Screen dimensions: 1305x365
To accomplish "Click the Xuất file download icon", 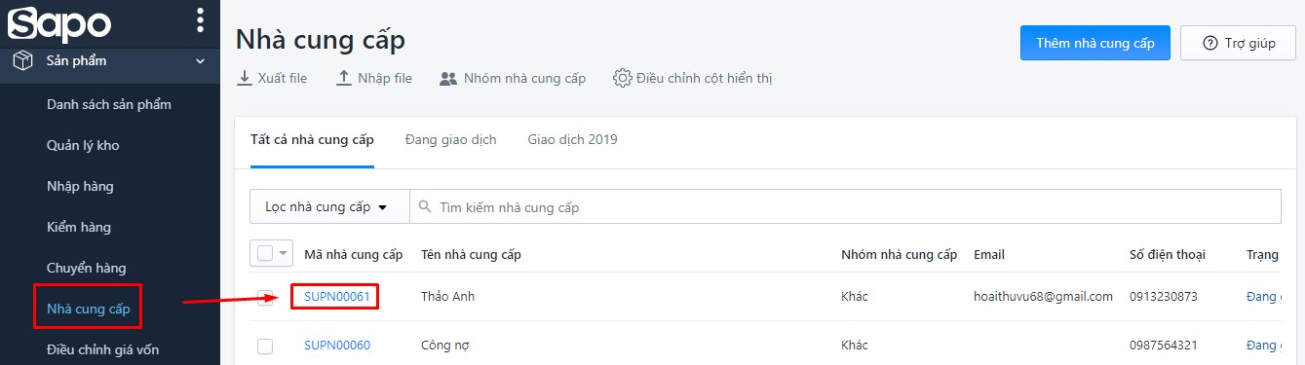I will tap(245, 78).
